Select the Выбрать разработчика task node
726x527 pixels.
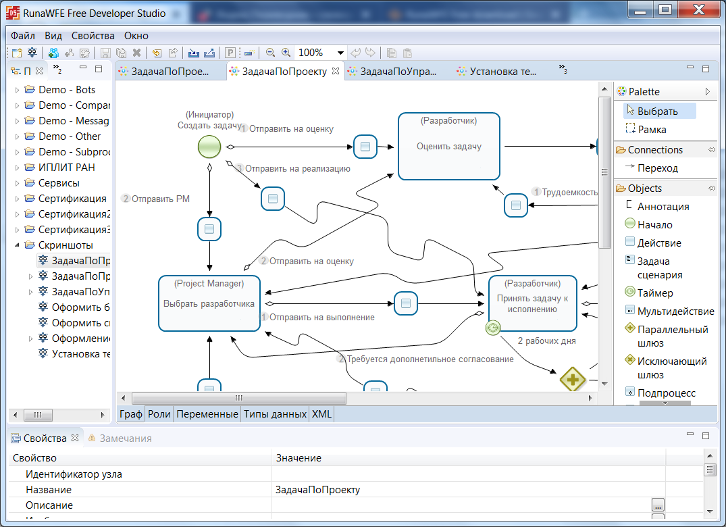tap(209, 304)
